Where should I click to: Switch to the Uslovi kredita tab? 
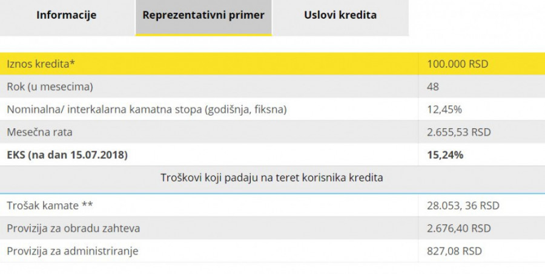340,15
